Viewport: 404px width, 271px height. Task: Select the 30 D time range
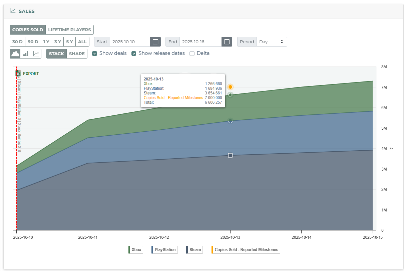tap(18, 42)
